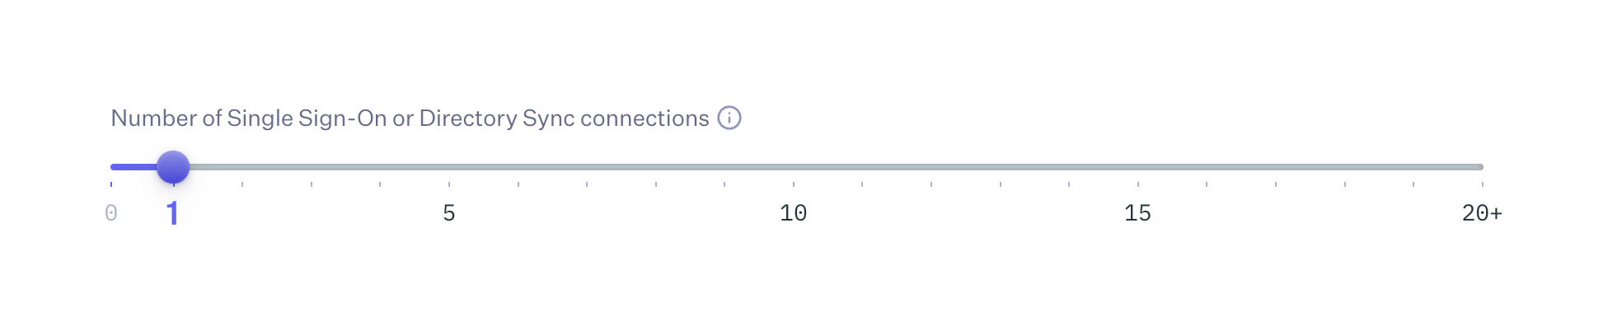Image resolution: width=1608 pixels, height=330 pixels.
Task: Click the tick mark for 2 connections
Action: pos(242,184)
